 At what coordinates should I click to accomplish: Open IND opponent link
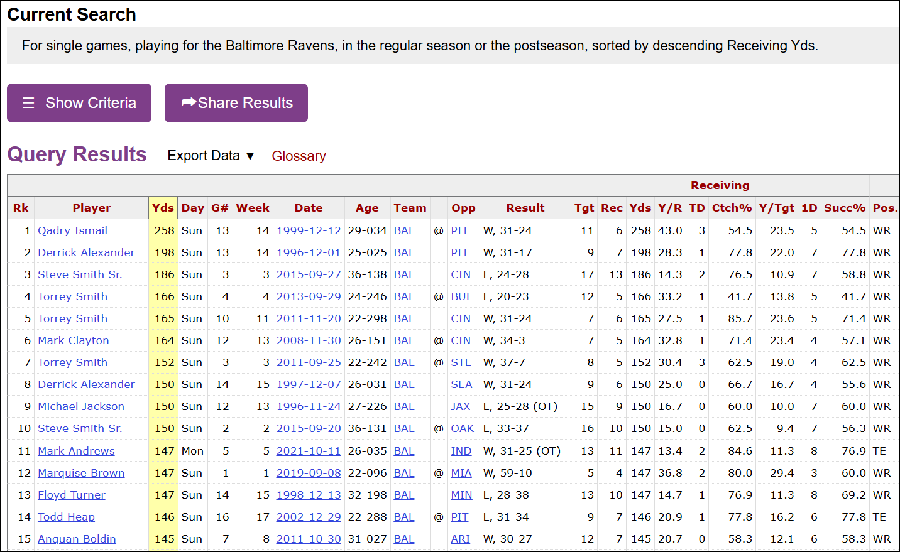461,451
